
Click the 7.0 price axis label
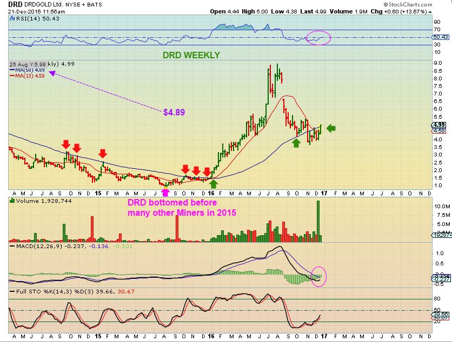pos(438,93)
